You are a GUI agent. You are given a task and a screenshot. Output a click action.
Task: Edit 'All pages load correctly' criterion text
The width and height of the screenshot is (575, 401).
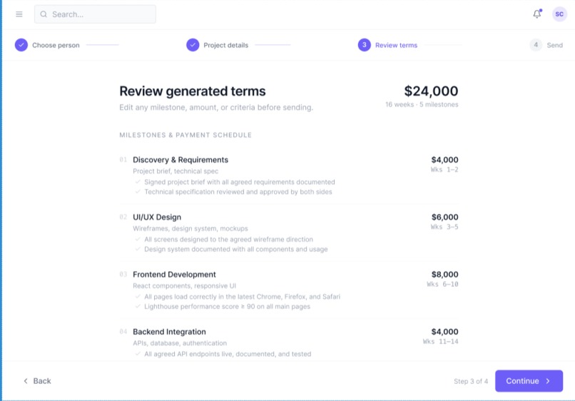(x=242, y=296)
